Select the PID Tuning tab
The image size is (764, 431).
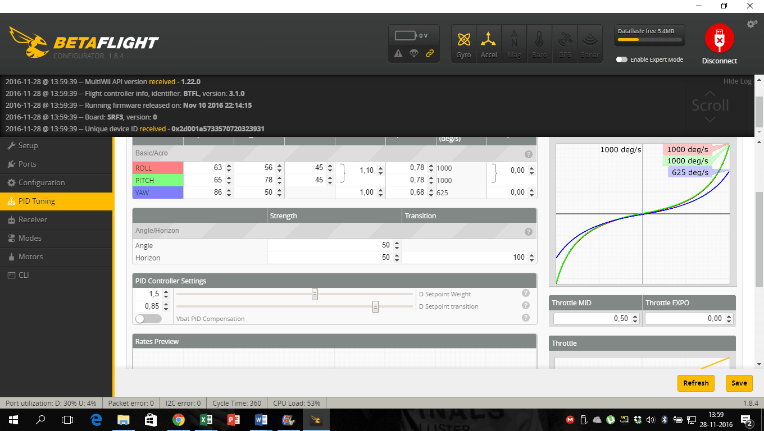point(56,201)
